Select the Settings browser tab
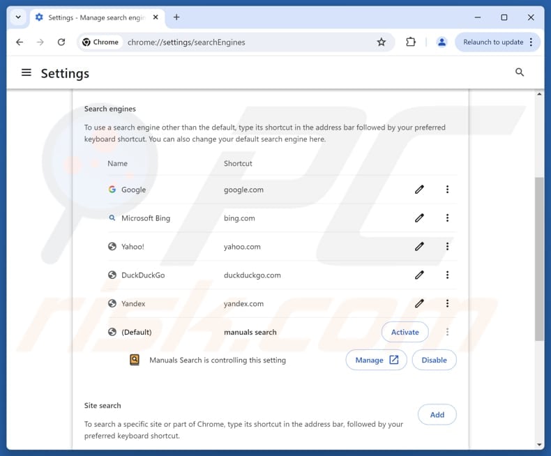Screen dimensions: 551x456 [x=98, y=17]
